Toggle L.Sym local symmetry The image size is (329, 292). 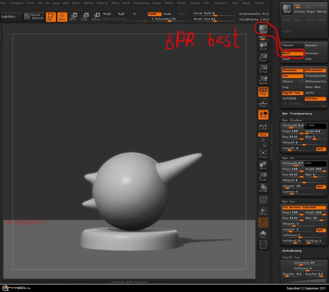[x=263, y=127]
